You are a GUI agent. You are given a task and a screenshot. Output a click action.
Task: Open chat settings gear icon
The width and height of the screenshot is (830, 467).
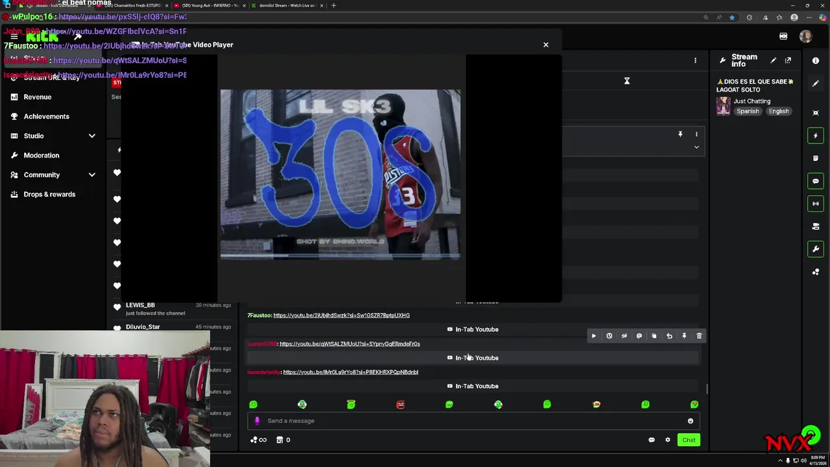point(668,440)
